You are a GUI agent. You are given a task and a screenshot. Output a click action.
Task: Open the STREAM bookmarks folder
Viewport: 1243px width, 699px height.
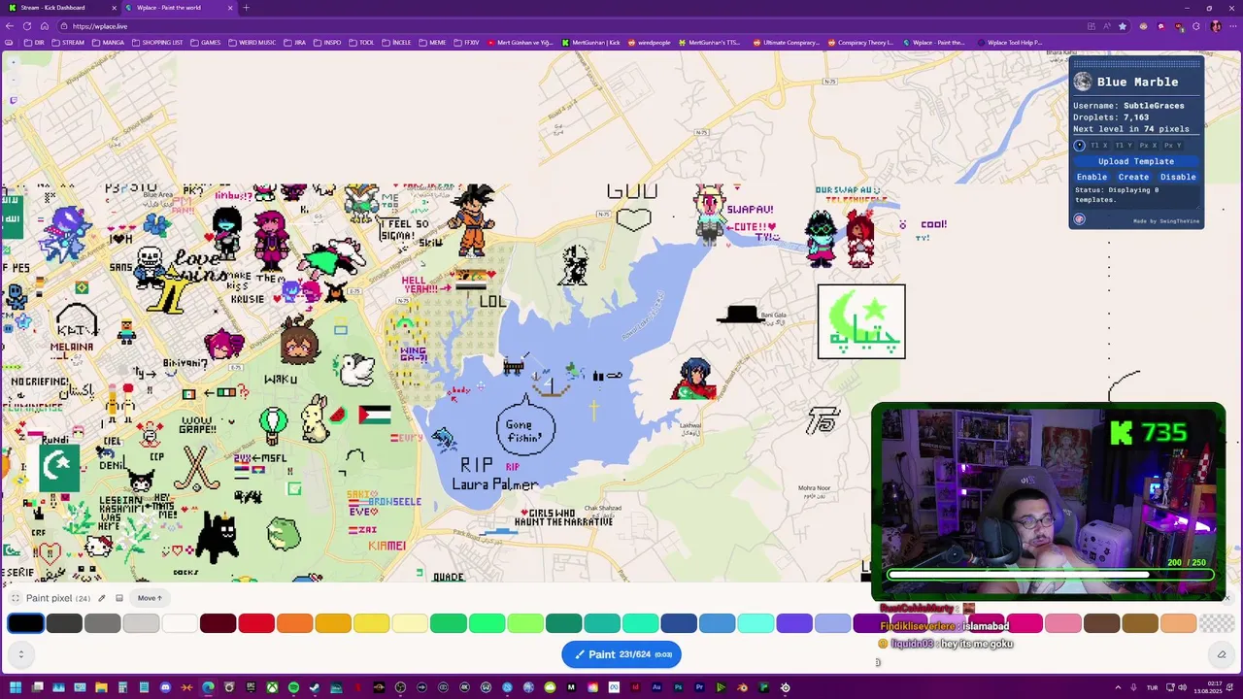pos(68,43)
